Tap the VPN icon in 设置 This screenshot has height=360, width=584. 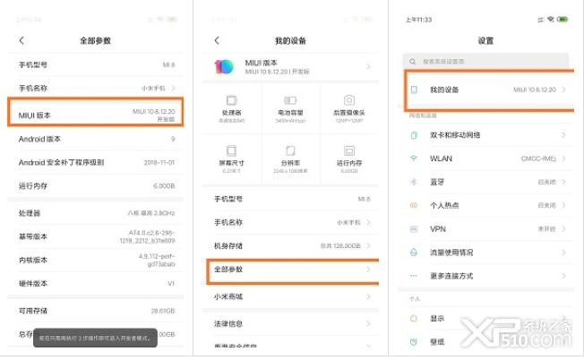(x=414, y=229)
